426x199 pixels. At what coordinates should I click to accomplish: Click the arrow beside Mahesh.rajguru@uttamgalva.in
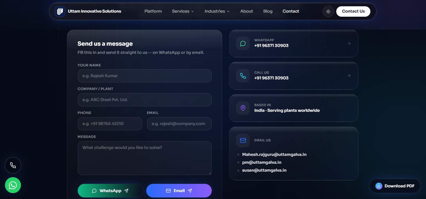[x=238, y=155]
